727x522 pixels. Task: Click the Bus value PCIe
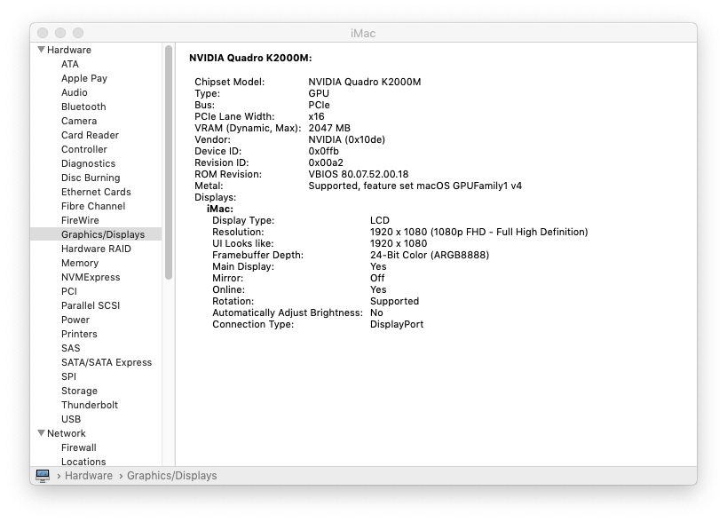point(319,106)
